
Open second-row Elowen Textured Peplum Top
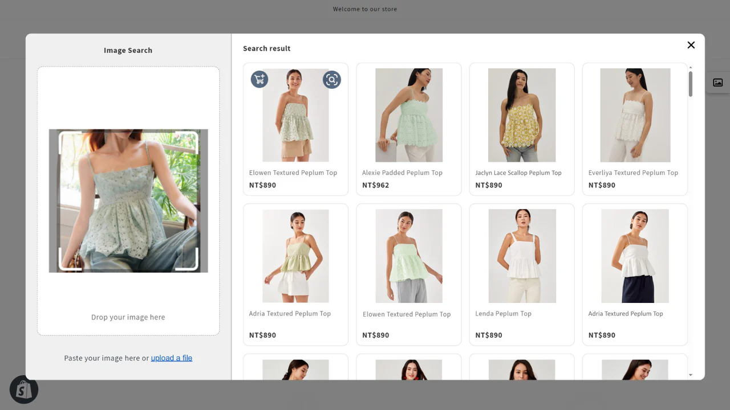pyautogui.click(x=408, y=256)
